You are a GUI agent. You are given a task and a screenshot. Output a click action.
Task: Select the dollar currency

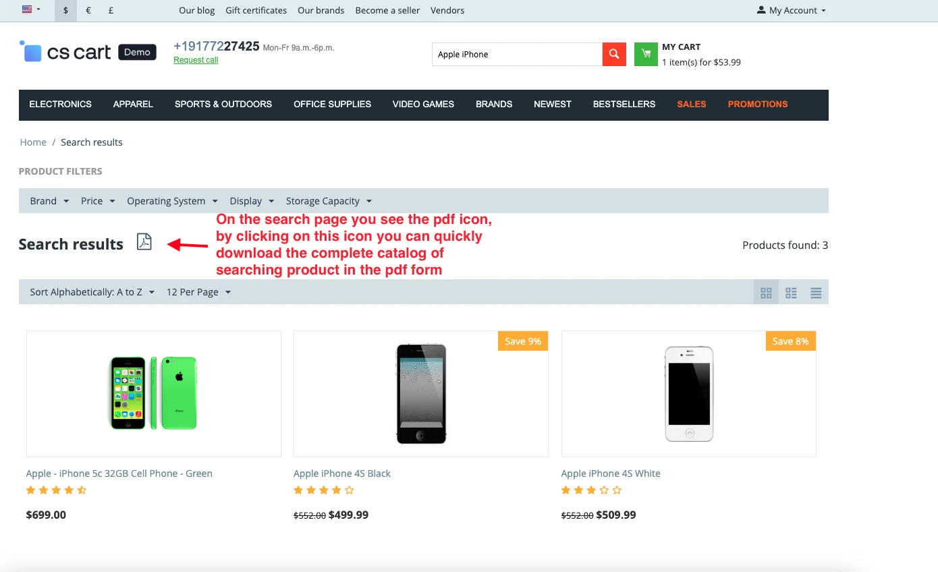65,11
